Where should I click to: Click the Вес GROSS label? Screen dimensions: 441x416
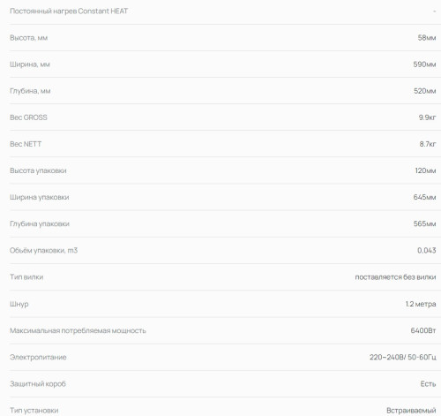click(x=28, y=117)
